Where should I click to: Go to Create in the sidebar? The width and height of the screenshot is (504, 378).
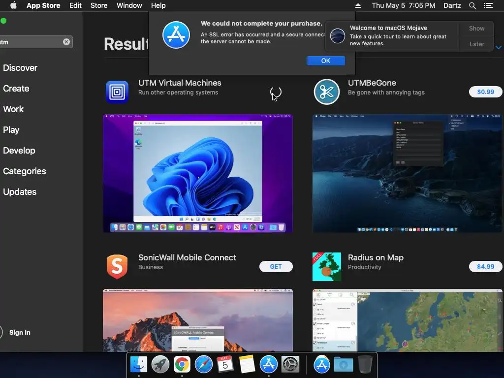point(16,89)
